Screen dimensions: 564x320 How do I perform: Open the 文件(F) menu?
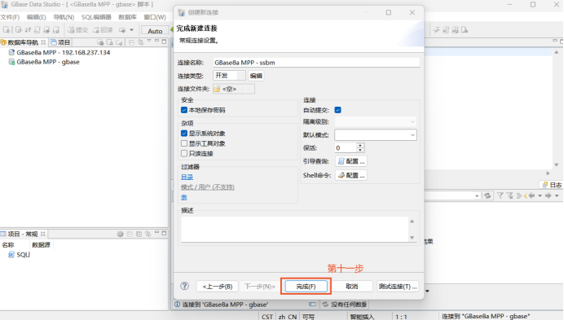pyautogui.click(x=10, y=17)
